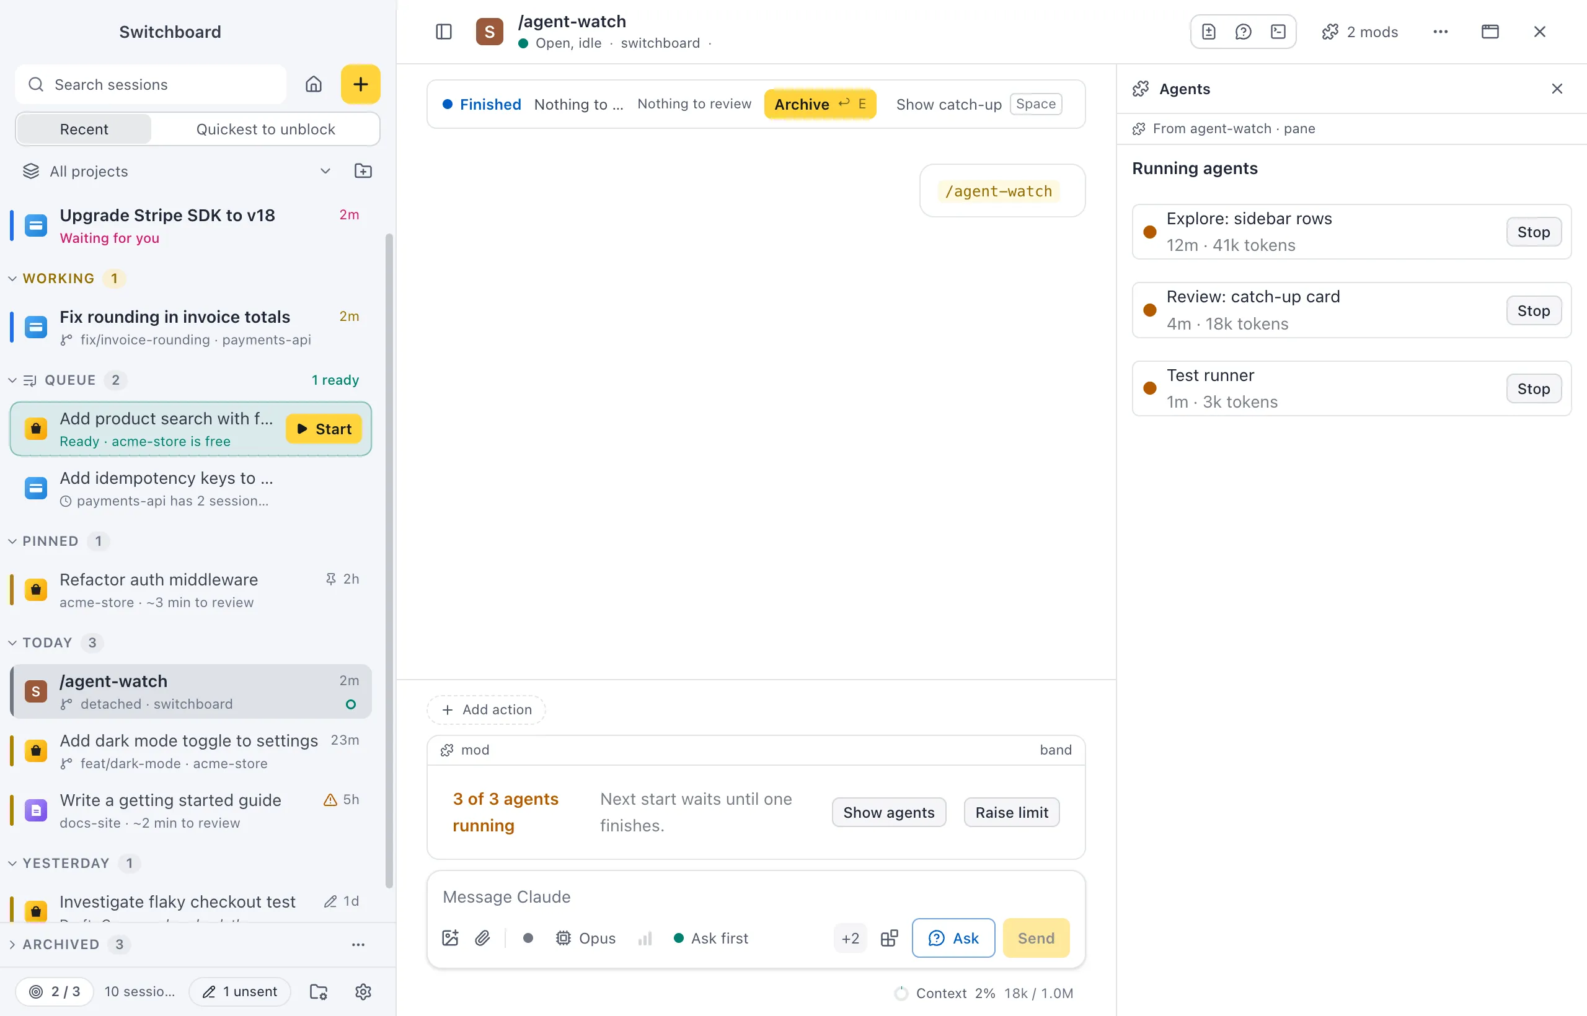Switch to Recent sorting
The height and width of the screenshot is (1016, 1587).
click(84, 129)
